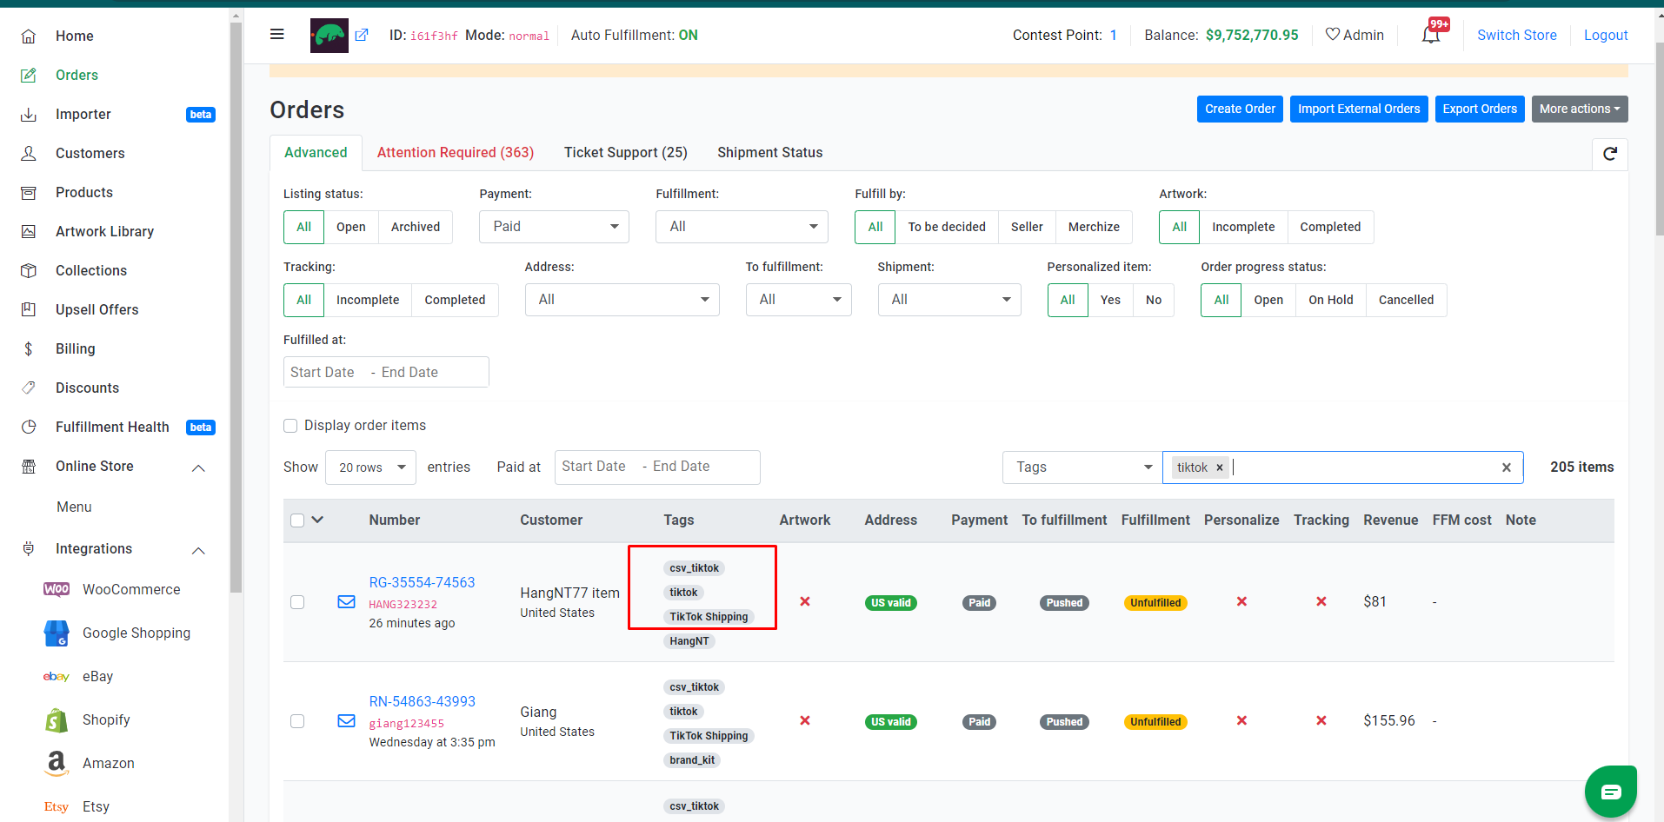Set Tracking filter to Completed
This screenshot has height=822, width=1664.
455,300
